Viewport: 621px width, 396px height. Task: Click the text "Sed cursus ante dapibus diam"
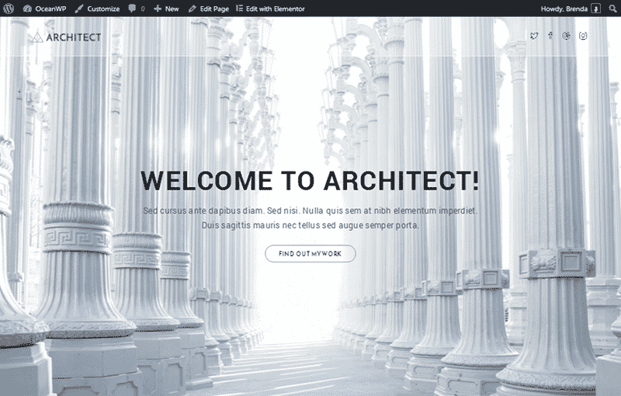click(x=203, y=210)
